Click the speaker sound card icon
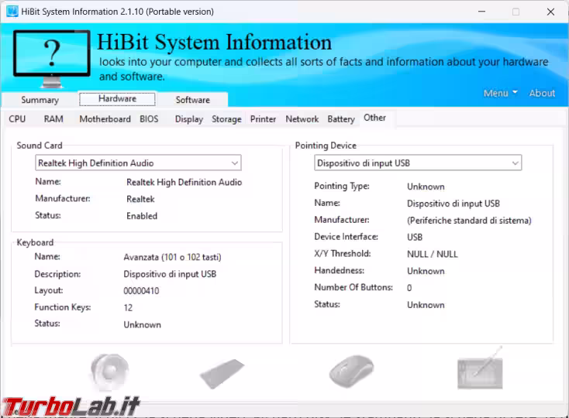569x418 pixels. point(109,371)
